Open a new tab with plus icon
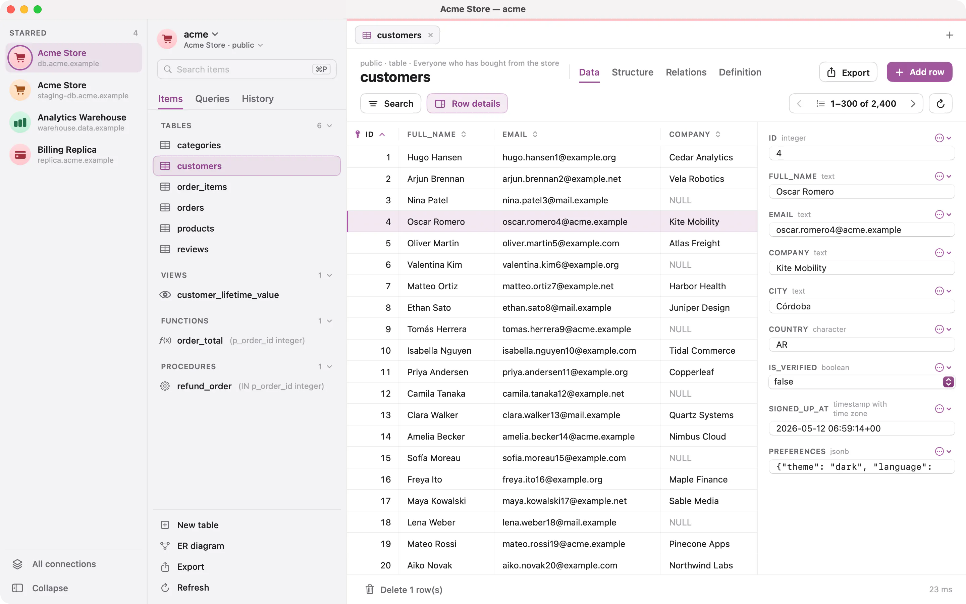 [x=950, y=35]
